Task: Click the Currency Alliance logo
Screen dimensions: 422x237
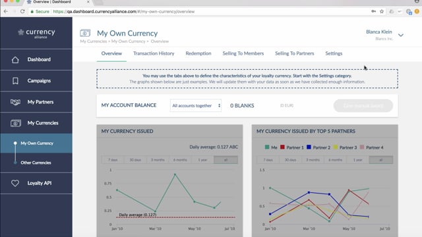Action: pyautogui.click(x=36, y=33)
